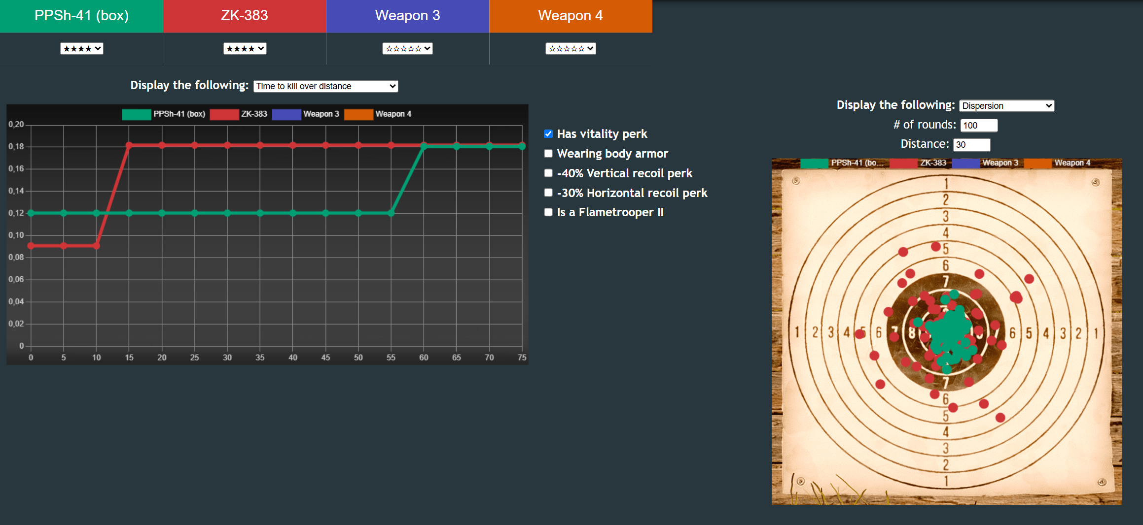Uncheck 'Has vitality perk' checkbox

click(x=548, y=134)
